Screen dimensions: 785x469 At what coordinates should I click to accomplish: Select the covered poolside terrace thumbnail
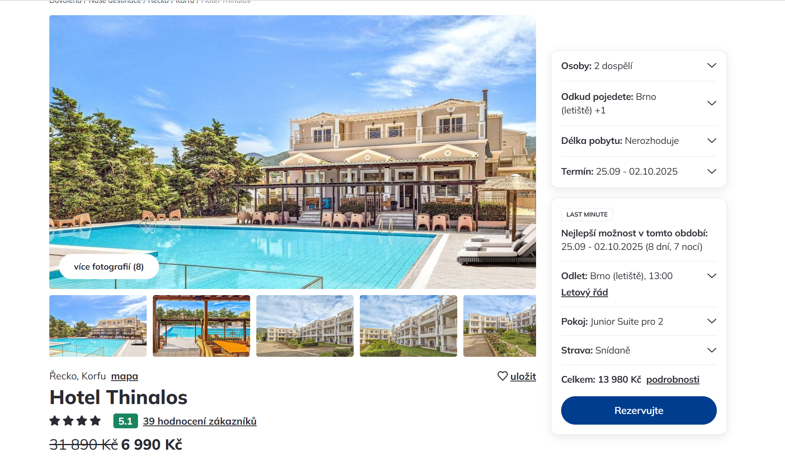201,326
